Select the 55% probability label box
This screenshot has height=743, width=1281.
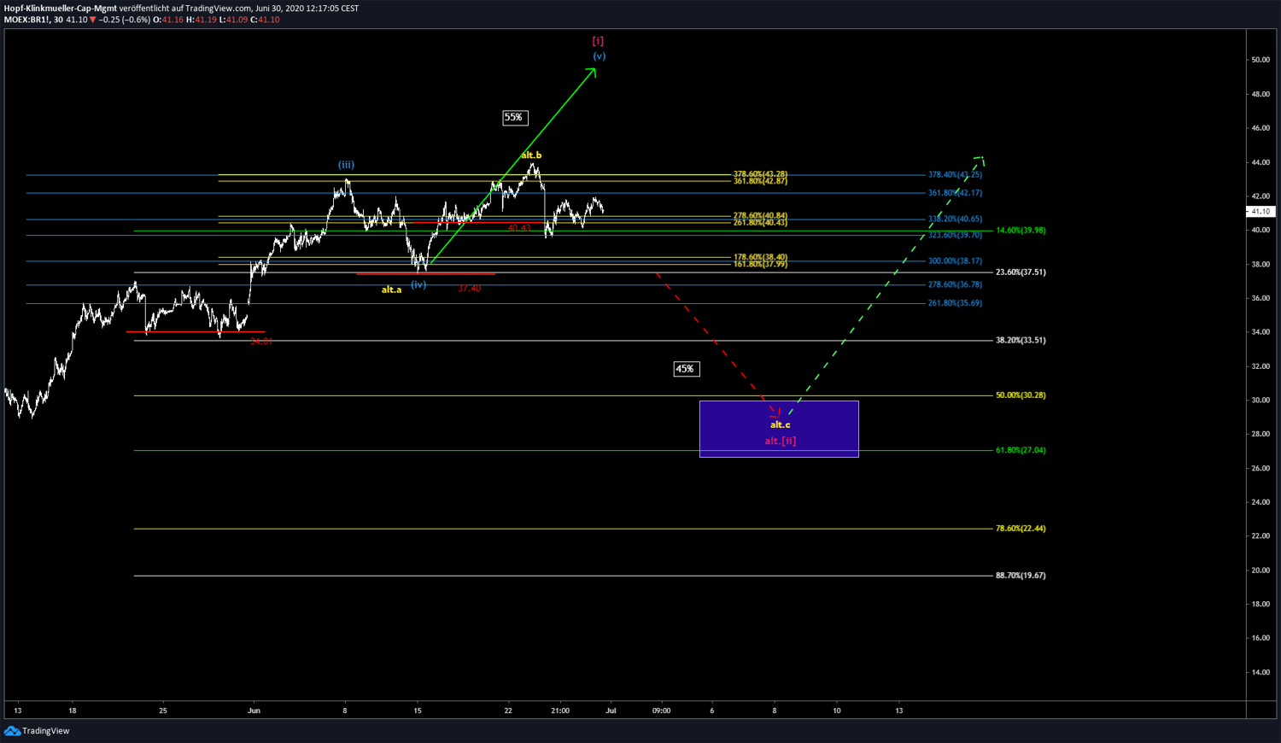[x=514, y=118]
